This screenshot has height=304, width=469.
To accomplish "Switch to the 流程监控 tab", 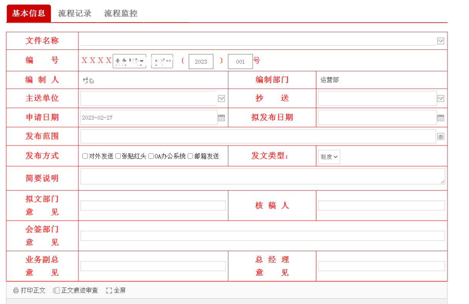I will pyautogui.click(x=121, y=13).
